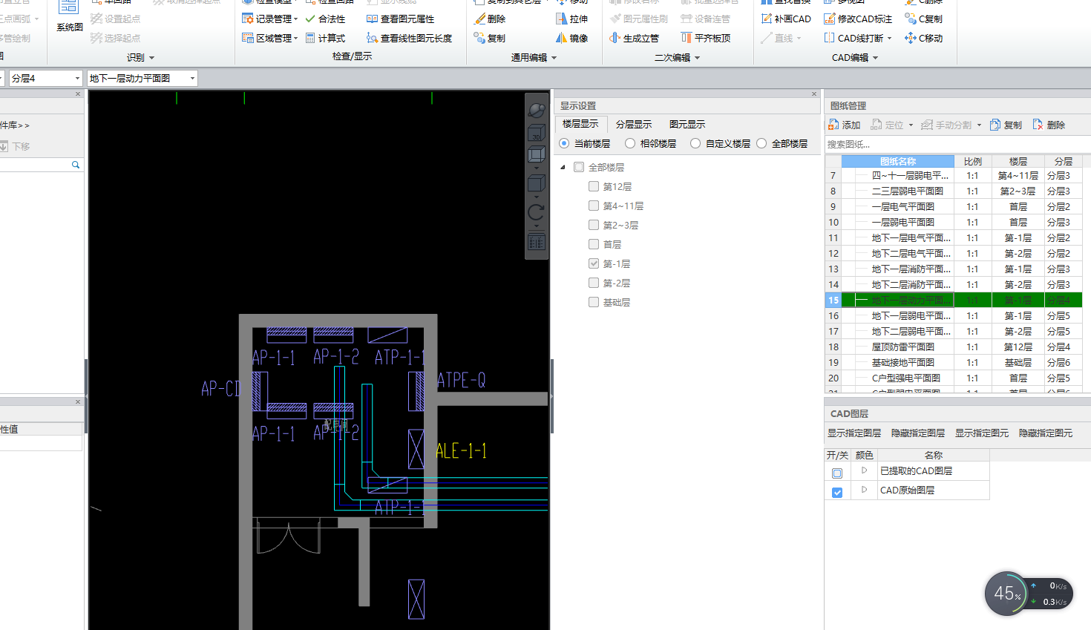Collapse the 全部楼层 tree node
This screenshot has width=1091, height=630.
click(563, 167)
